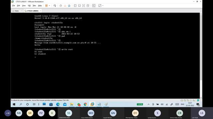Show the +10 more participants
This screenshot has height=119, width=213.
(8, 113)
